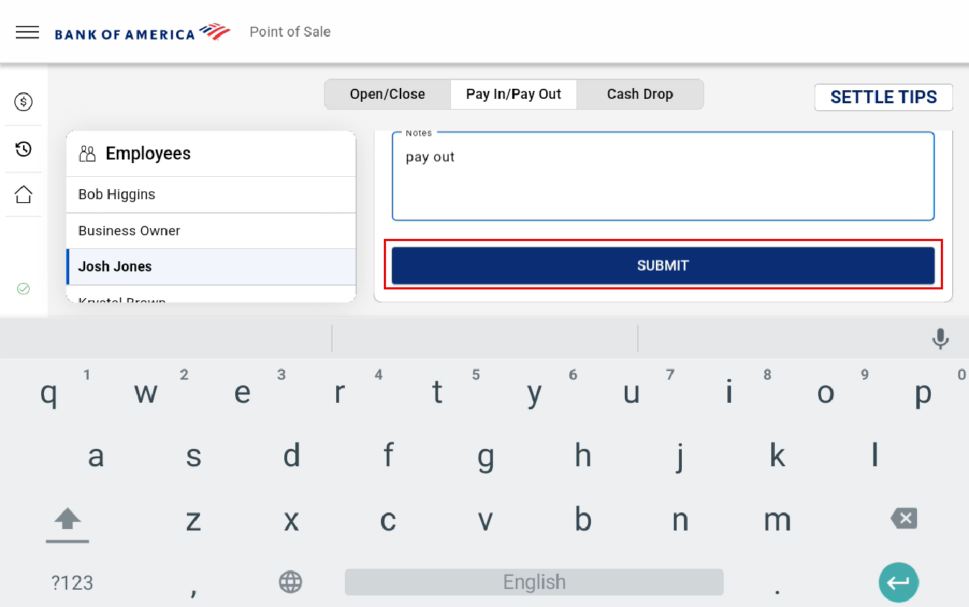969x607 pixels.
Task: Switch to the Open/Close tab
Action: pos(387,95)
